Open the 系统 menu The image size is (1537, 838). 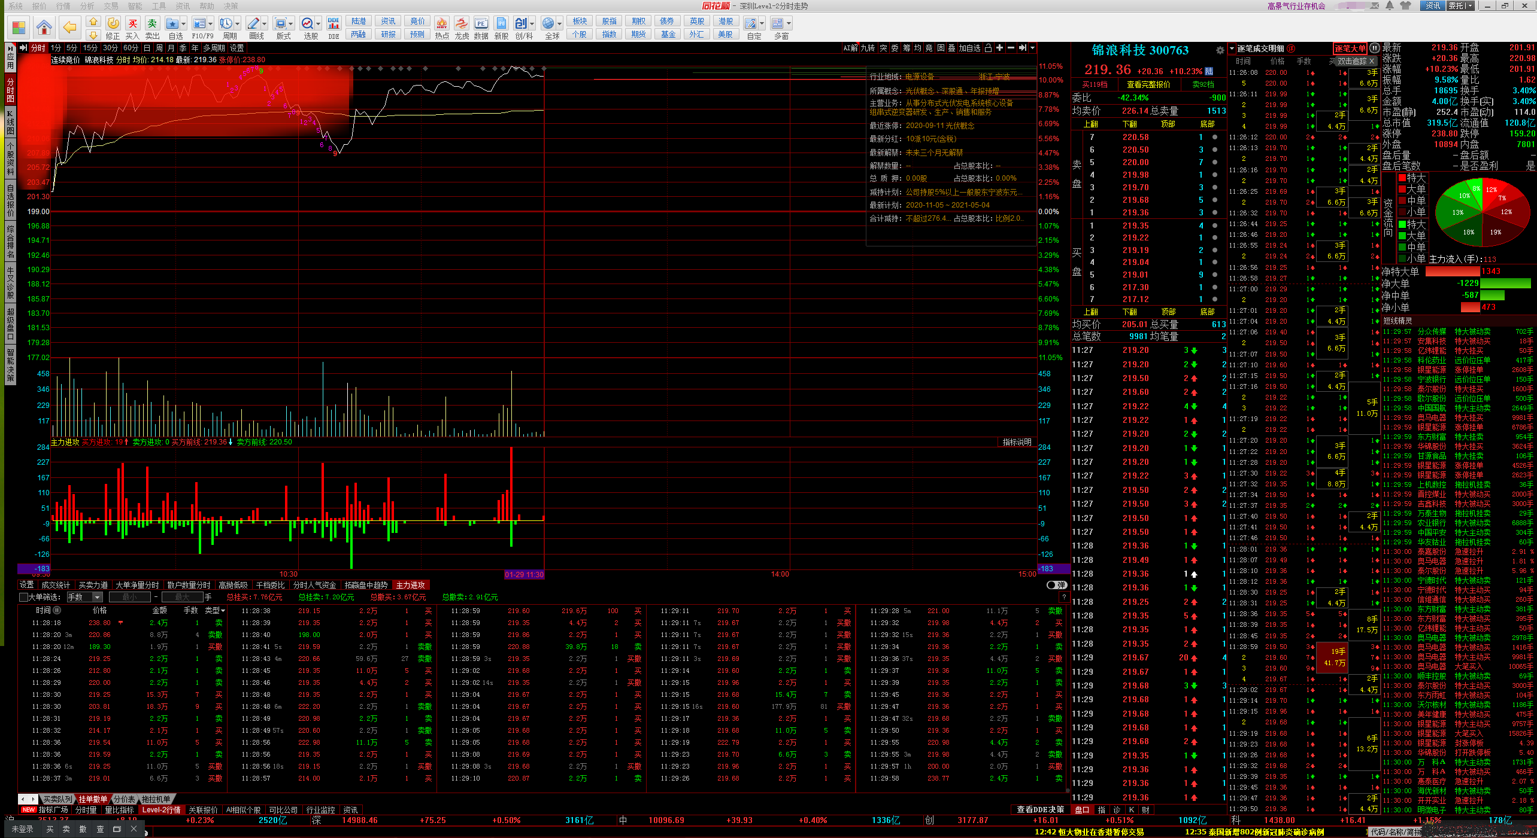[x=16, y=6]
